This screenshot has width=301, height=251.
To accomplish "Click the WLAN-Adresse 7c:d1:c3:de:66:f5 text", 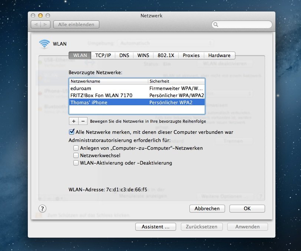I will (x=108, y=189).
